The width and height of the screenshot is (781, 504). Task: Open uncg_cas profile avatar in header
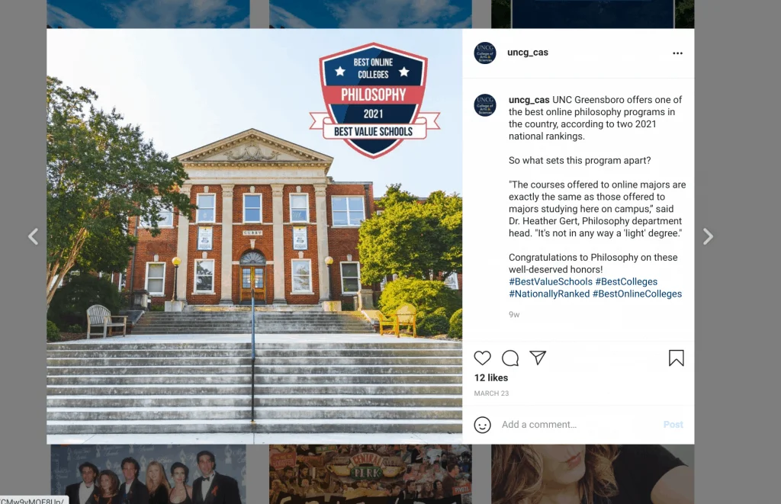[484, 53]
